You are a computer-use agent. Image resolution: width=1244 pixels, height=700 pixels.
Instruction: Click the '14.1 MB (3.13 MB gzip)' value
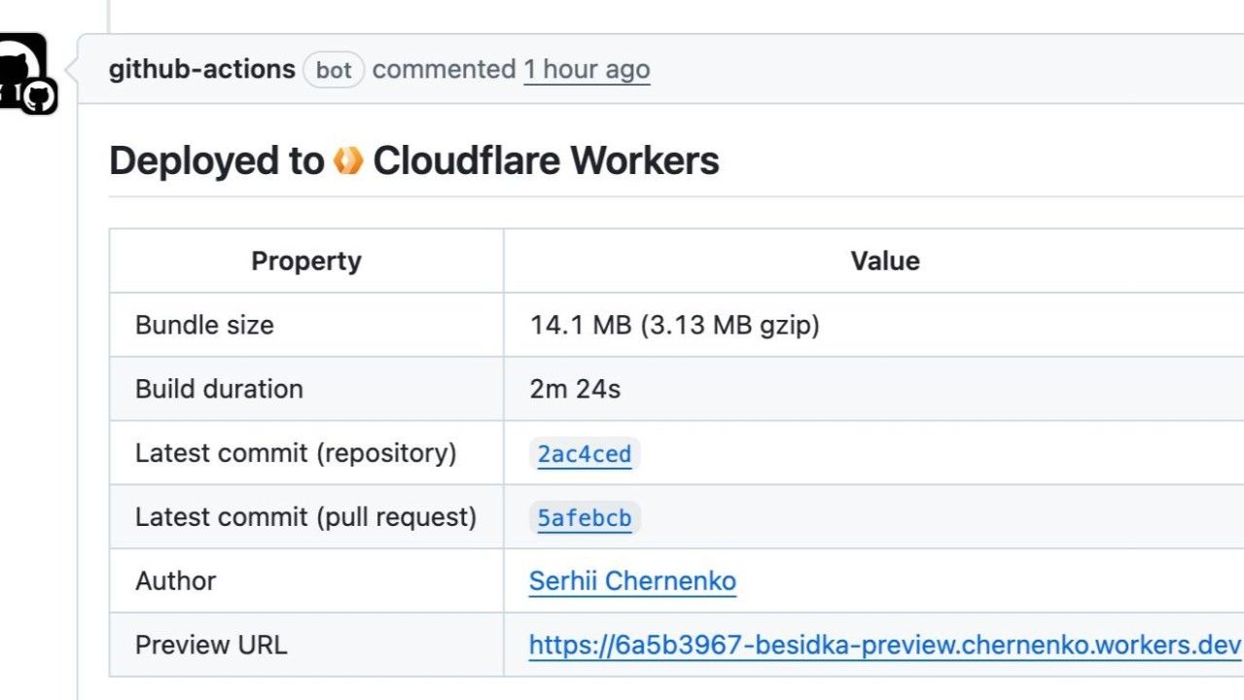point(675,325)
